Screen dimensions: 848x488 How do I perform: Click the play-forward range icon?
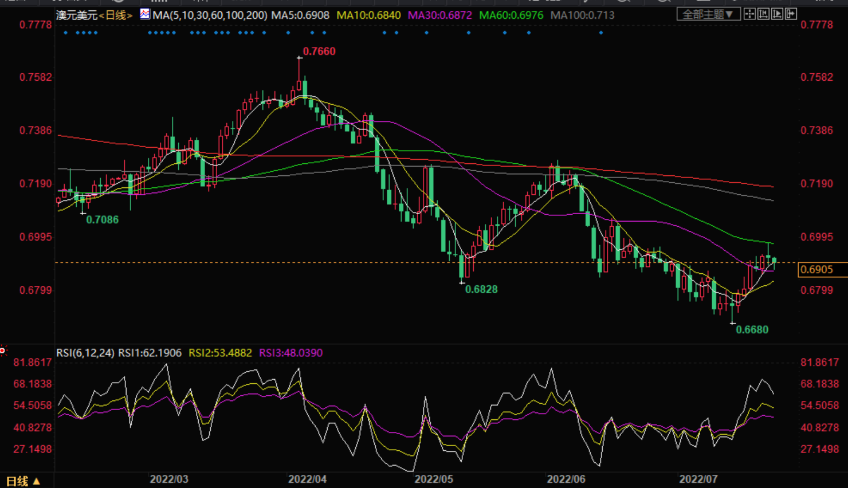[777, 14]
